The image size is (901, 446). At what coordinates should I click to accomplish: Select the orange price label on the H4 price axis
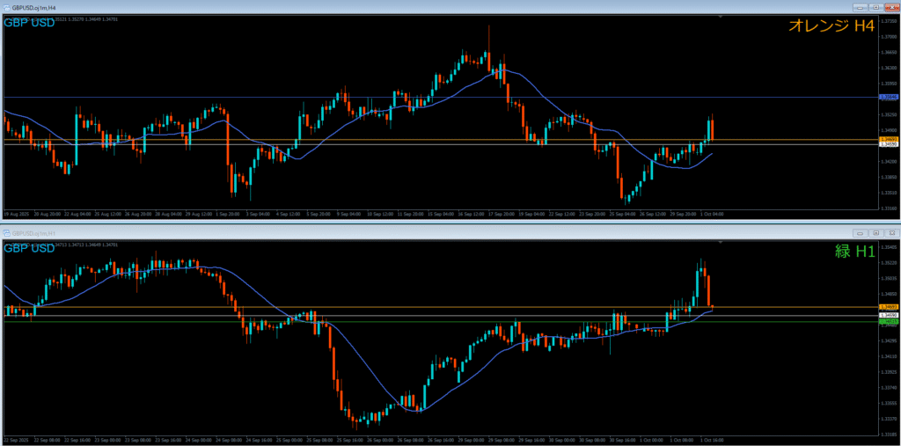(888, 139)
